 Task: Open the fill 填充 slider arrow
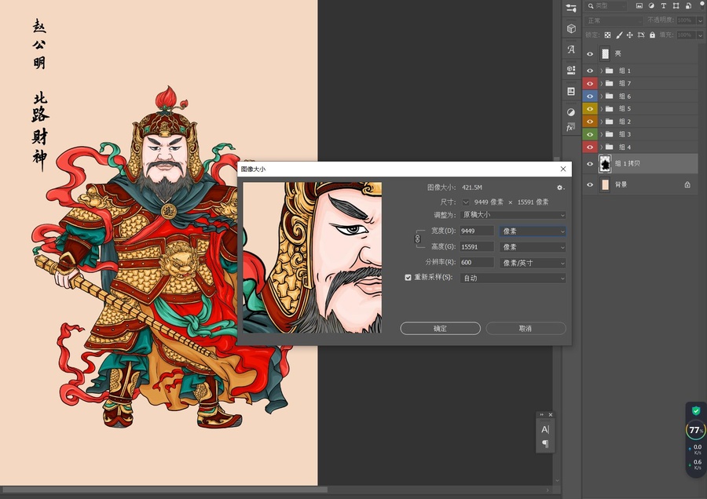[x=700, y=35]
